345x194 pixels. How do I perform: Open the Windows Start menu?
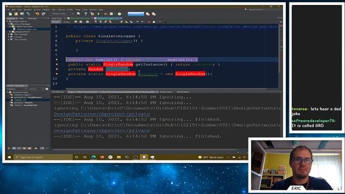(9, 157)
